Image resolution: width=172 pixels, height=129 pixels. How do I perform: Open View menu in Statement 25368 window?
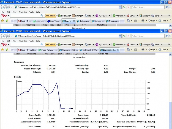tap(14, 41)
